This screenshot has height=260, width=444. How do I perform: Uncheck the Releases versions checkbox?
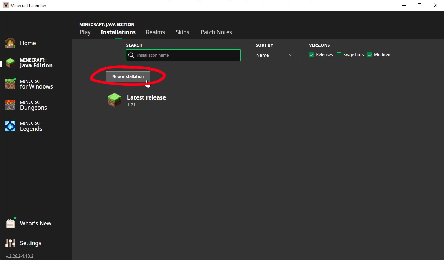coord(311,55)
